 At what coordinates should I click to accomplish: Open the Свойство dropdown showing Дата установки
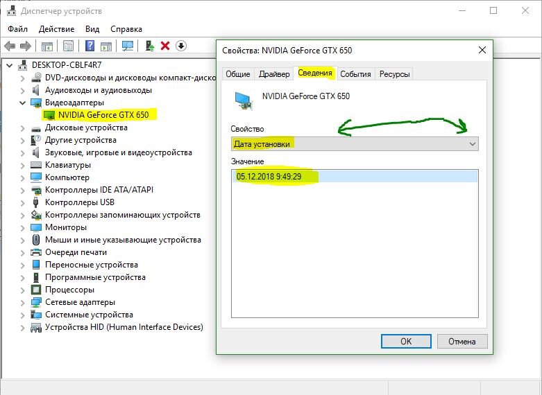(355, 144)
